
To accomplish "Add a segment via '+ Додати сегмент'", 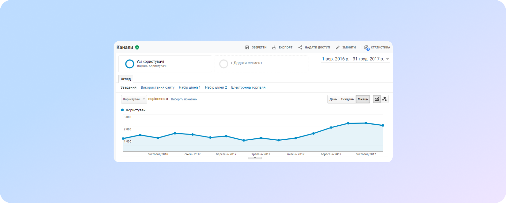I will pyautogui.click(x=246, y=63).
